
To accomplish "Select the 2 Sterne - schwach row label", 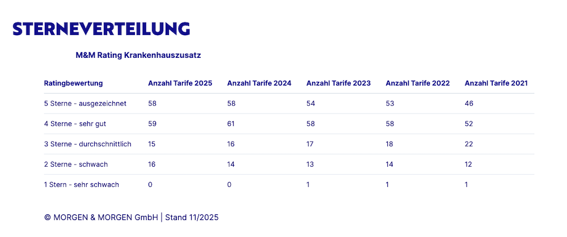I will pos(76,164).
